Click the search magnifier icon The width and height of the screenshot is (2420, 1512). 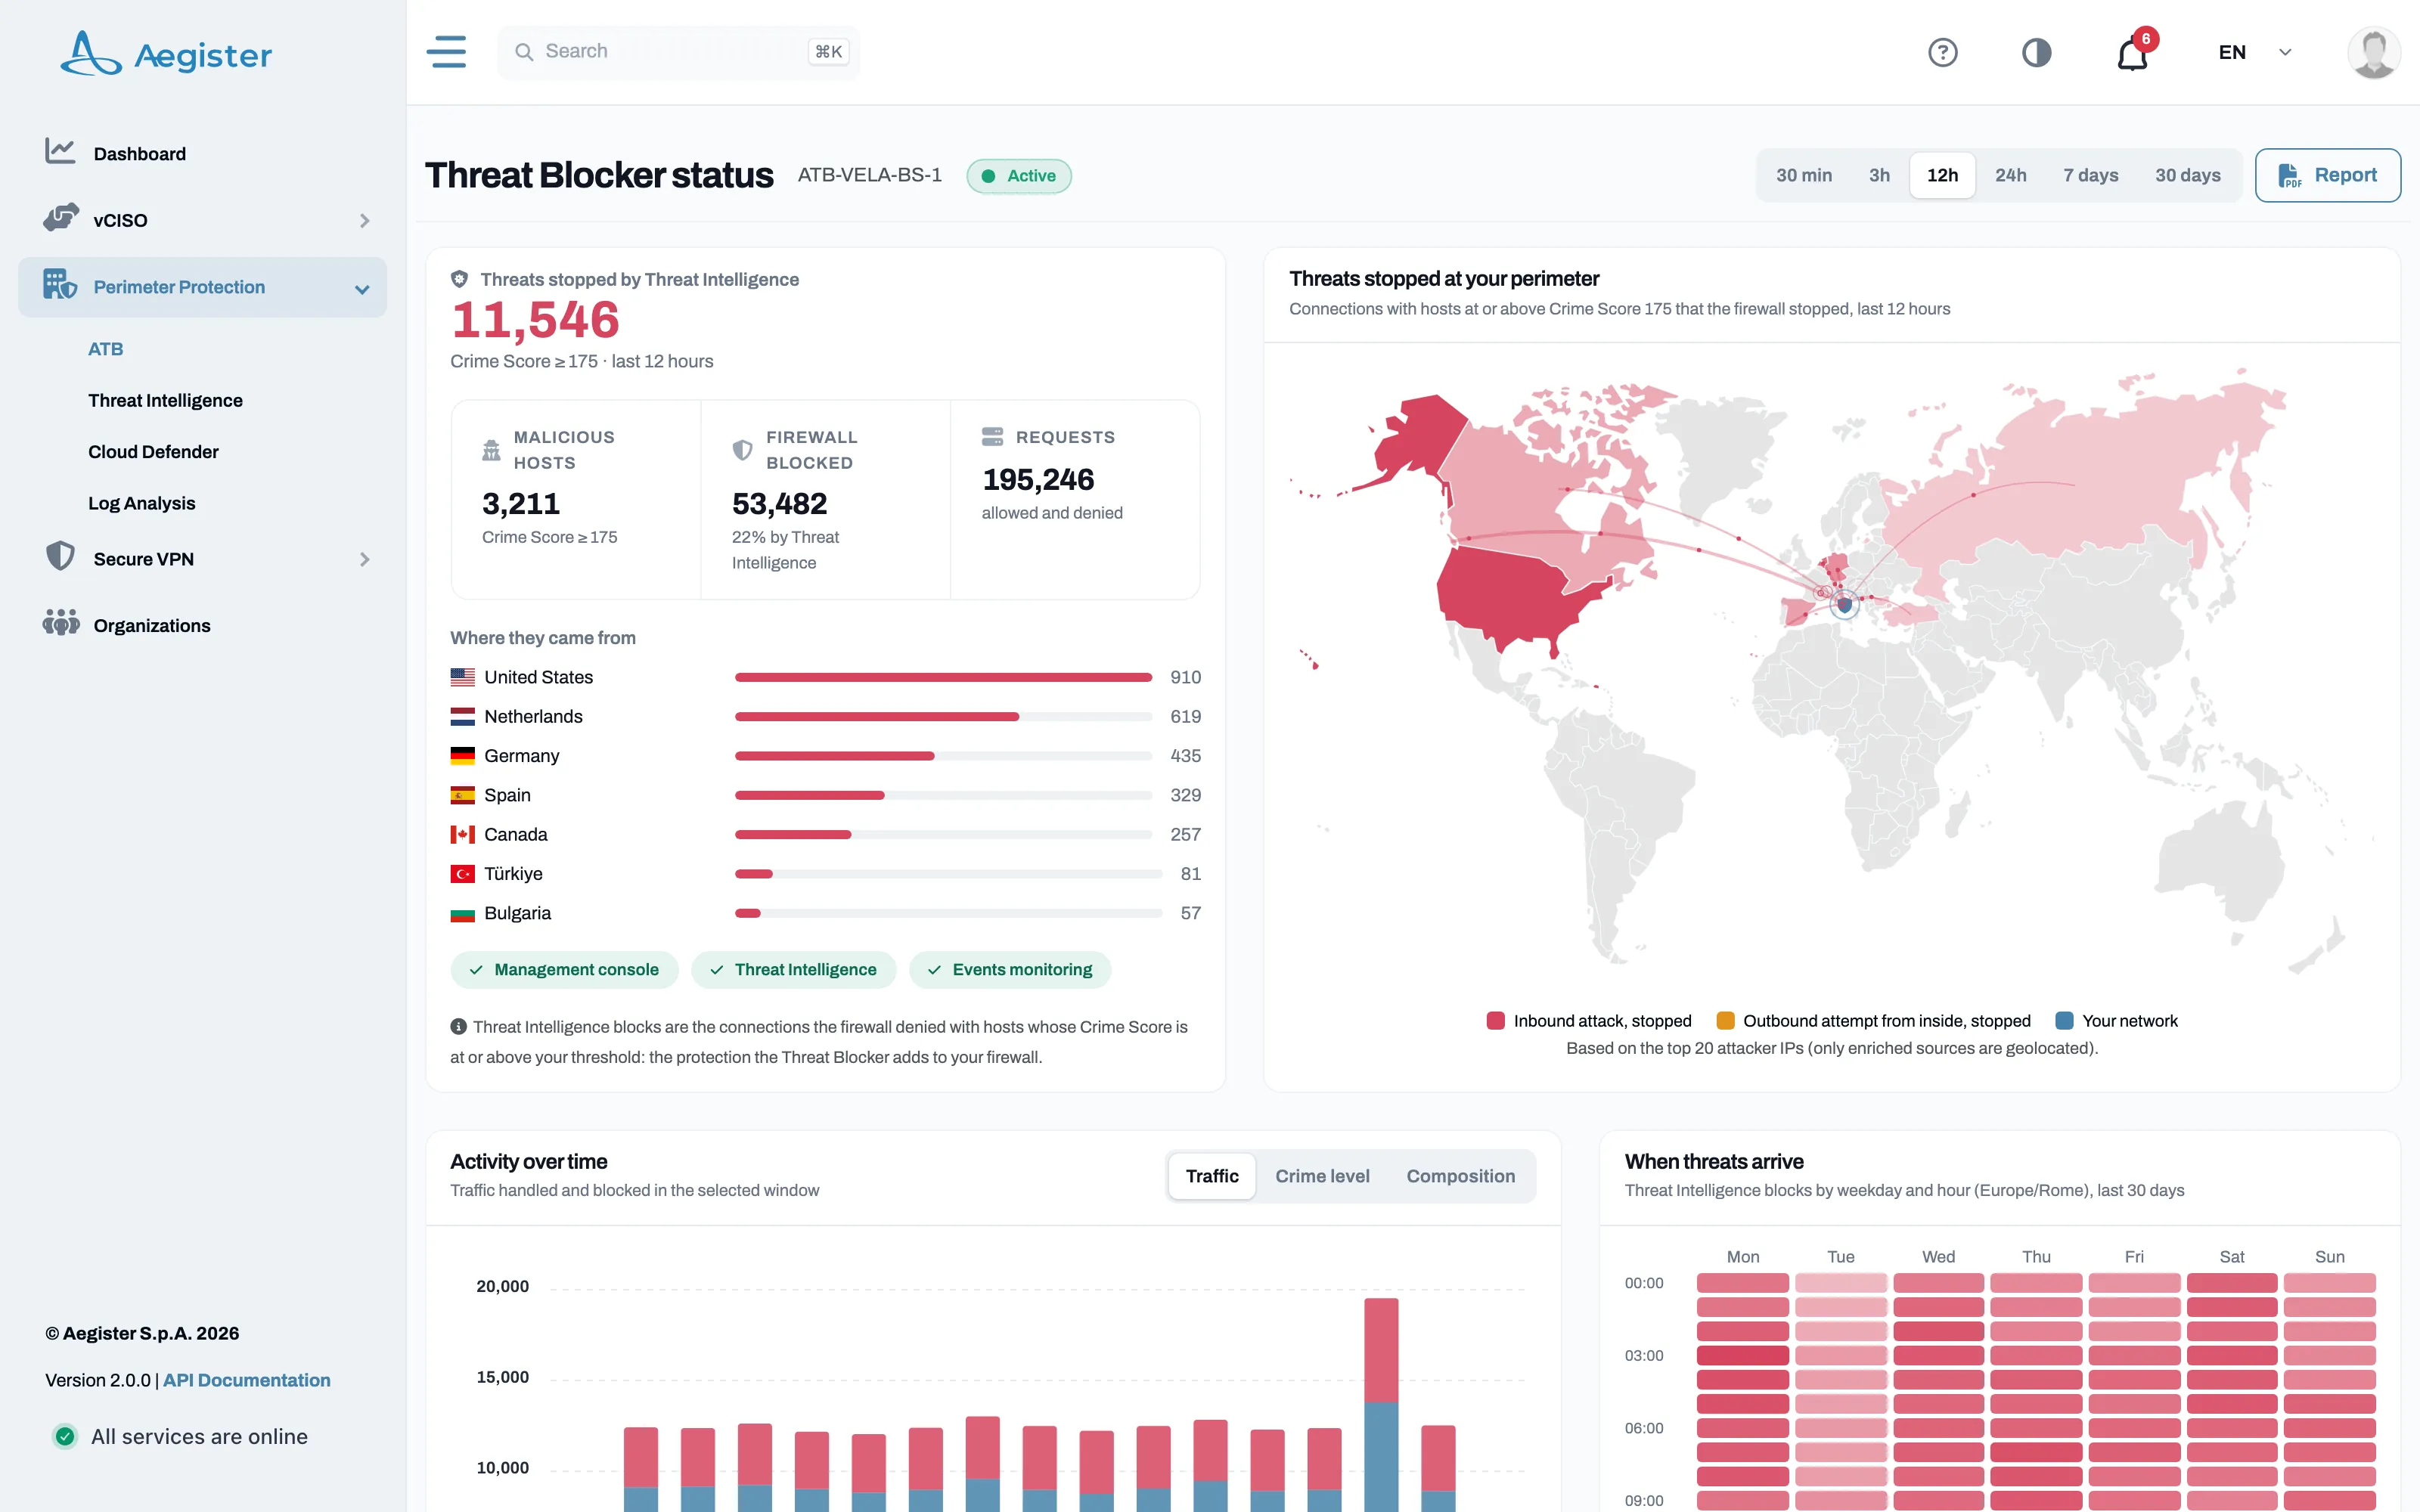tap(524, 52)
